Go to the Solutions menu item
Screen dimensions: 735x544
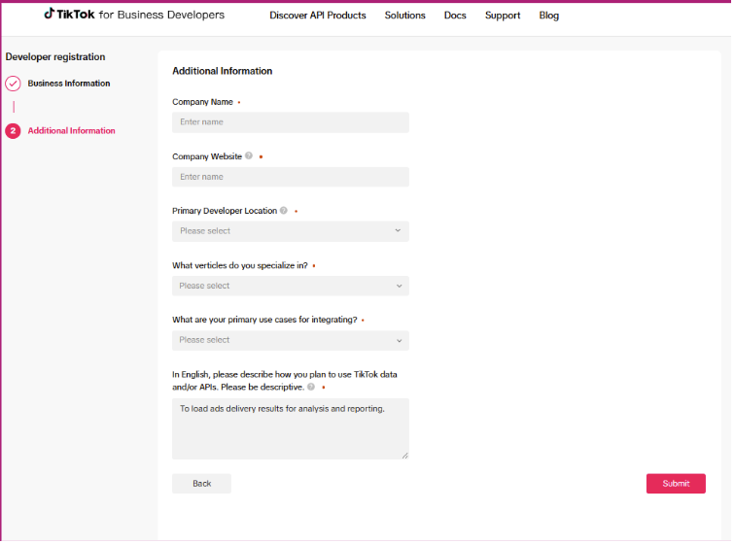pos(404,16)
